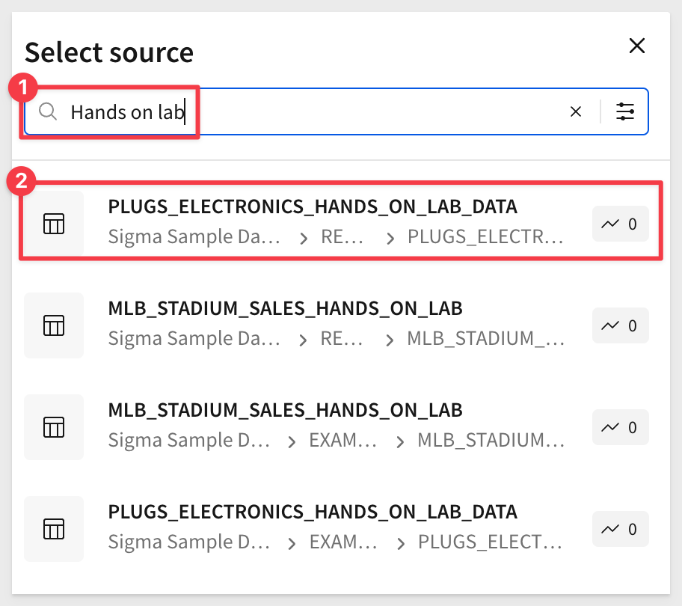This screenshot has width=682, height=606.
Task: Click usage trend badge on last PLUGS_ELECTRONICS result
Action: click(x=620, y=530)
